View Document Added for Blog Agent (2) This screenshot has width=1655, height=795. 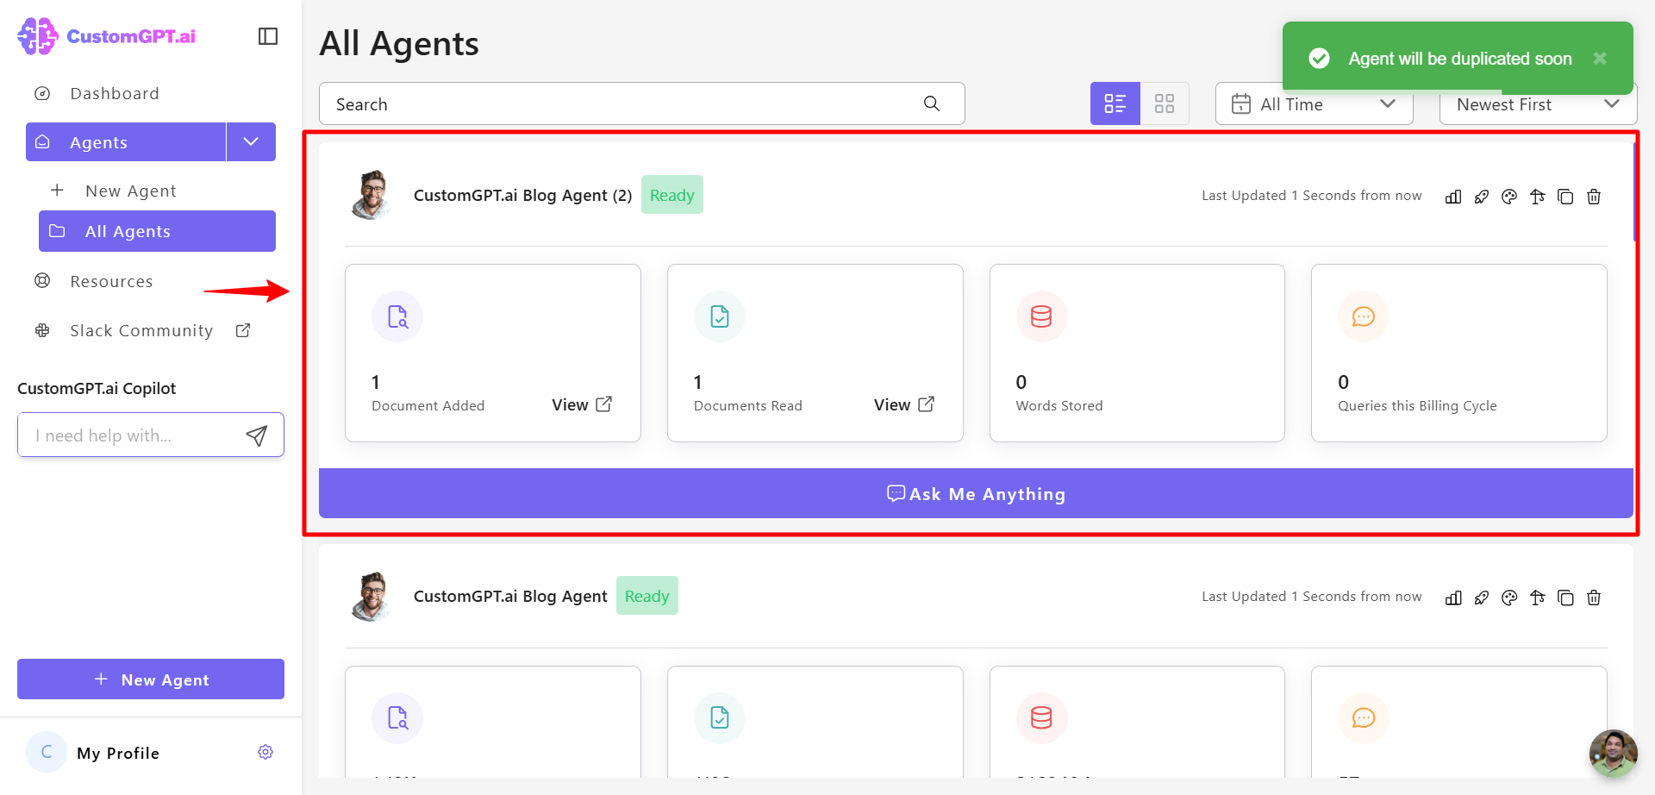tap(582, 404)
